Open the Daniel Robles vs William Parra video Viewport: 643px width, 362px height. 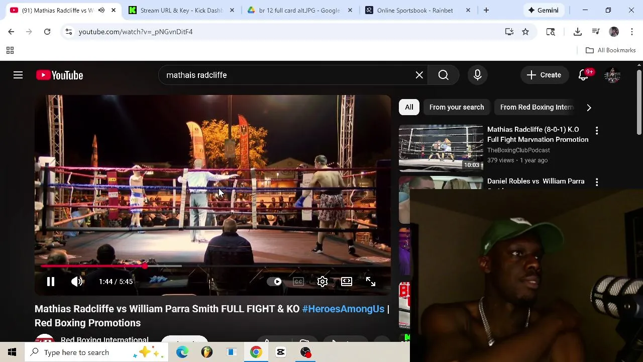pyautogui.click(x=535, y=181)
